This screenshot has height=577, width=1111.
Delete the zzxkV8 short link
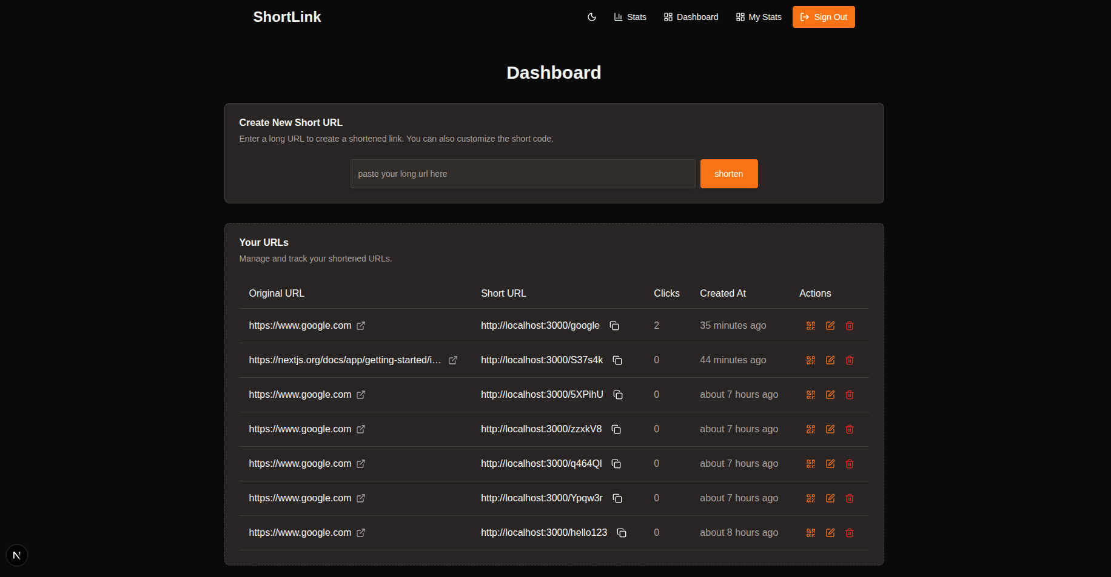[849, 429]
